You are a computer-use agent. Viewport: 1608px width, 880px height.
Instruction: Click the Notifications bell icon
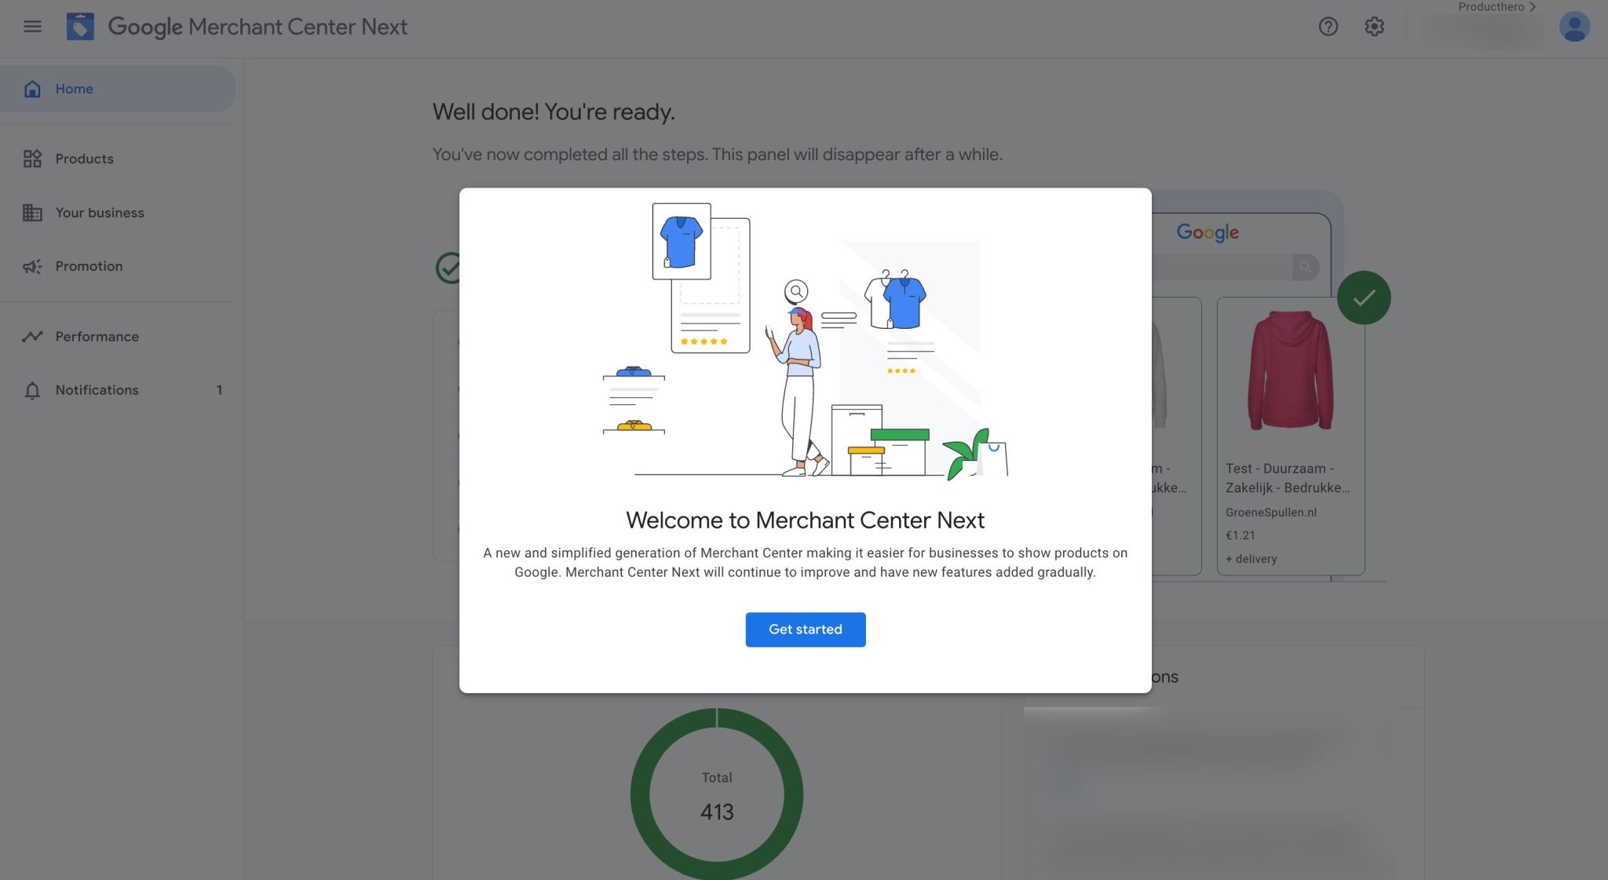point(32,390)
